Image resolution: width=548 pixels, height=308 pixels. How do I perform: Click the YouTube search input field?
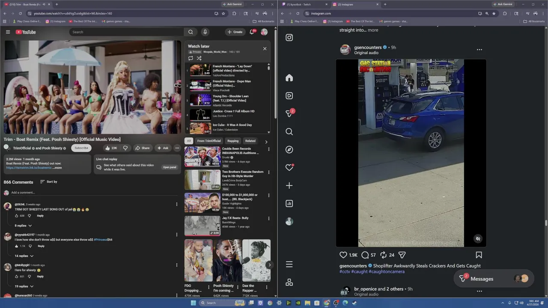(127, 32)
